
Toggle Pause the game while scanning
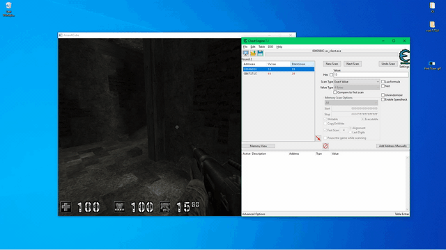pyautogui.click(x=325, y=138)
